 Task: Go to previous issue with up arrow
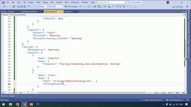[28, 93]
